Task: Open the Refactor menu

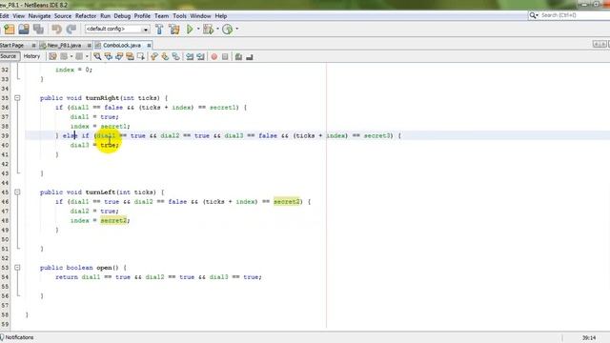Action: coord(86,16)
